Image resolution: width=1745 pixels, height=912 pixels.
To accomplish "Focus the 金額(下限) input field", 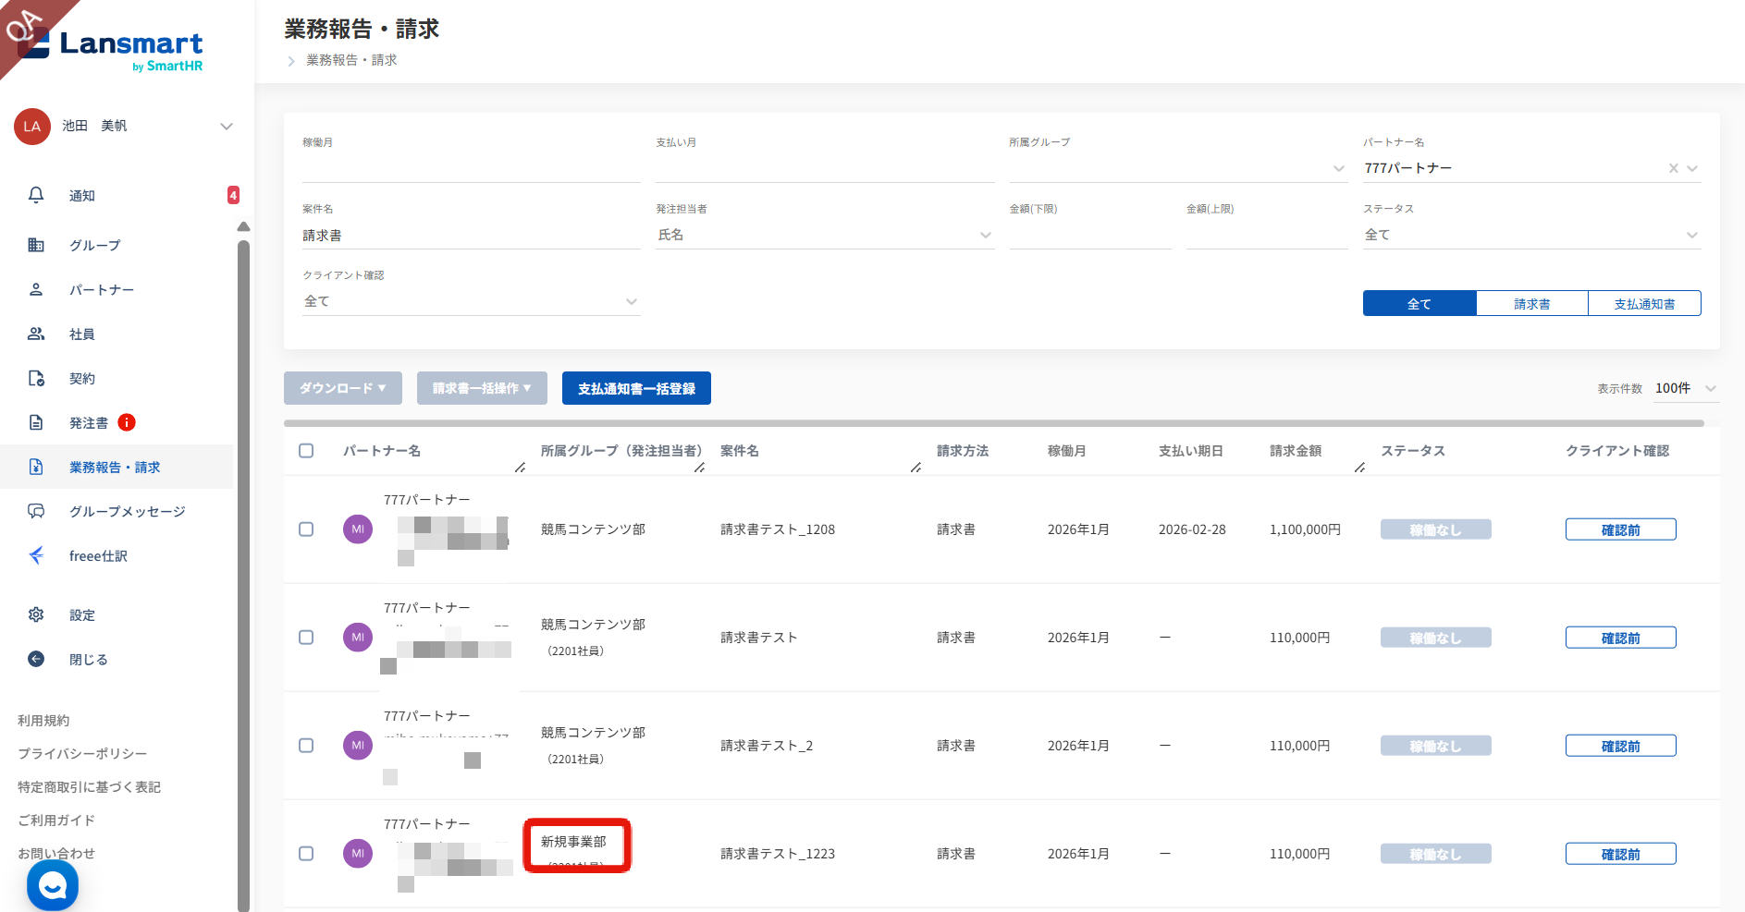I will click(x=1090, y=235).
